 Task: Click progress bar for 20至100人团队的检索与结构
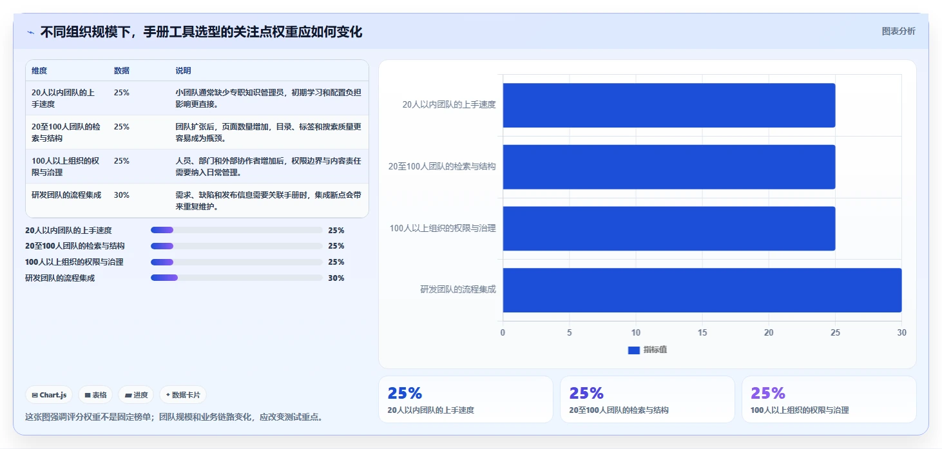[236, 246]
